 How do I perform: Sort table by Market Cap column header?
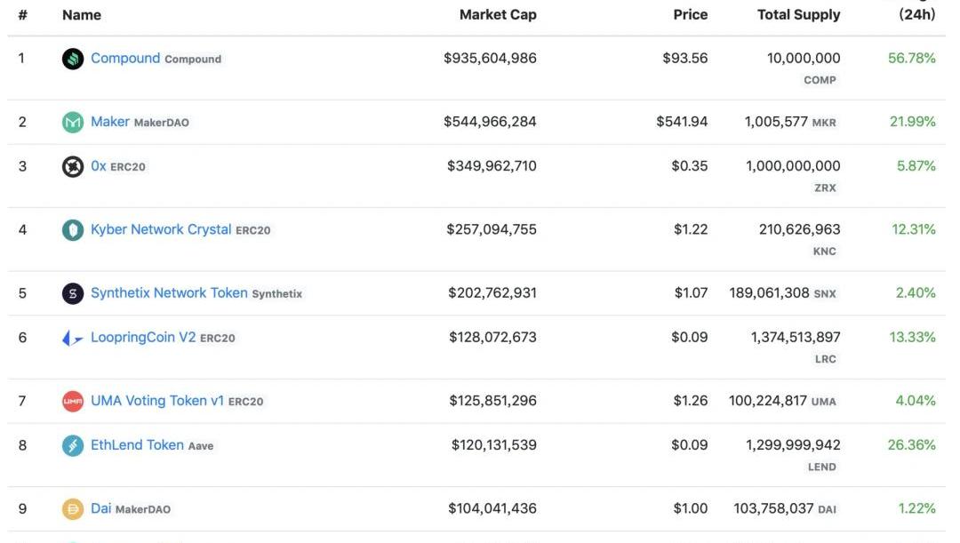click(x=498, y=14)
